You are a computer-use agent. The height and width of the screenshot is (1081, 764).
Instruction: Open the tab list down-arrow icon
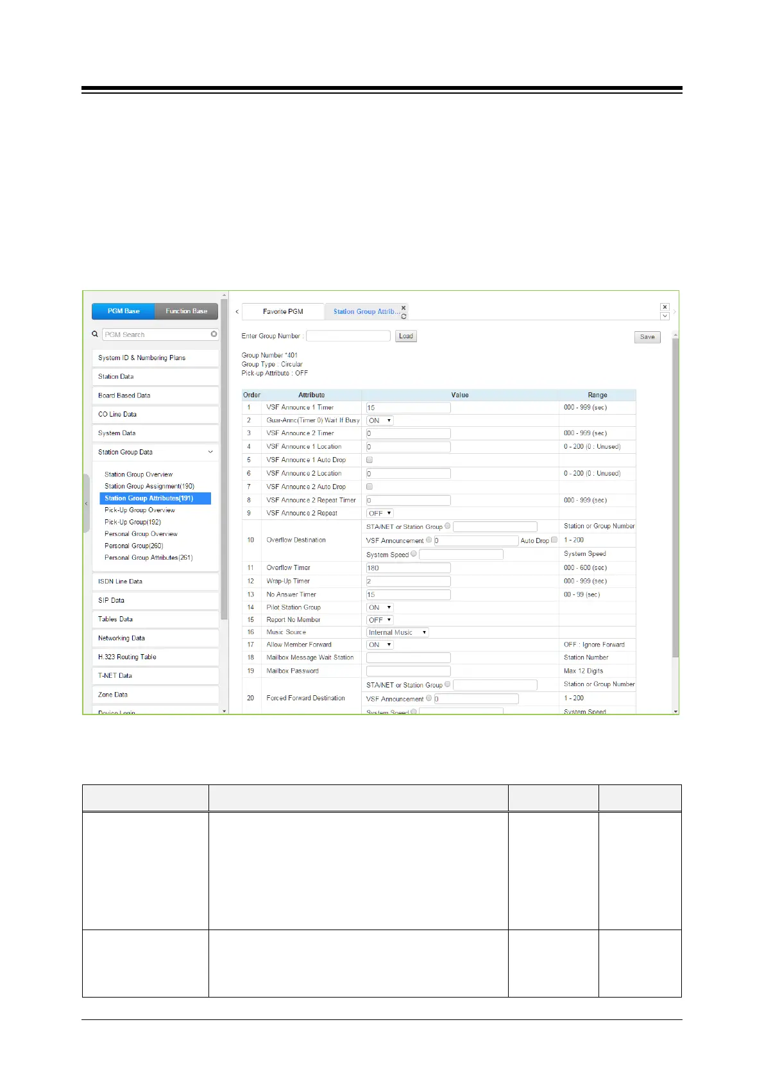(x=665, y=316)
